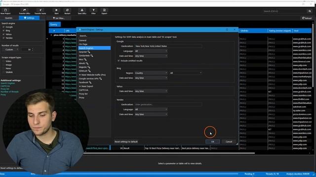
Task: Click the horizontal scrollbar under table
Action: [x=169, y=153]
